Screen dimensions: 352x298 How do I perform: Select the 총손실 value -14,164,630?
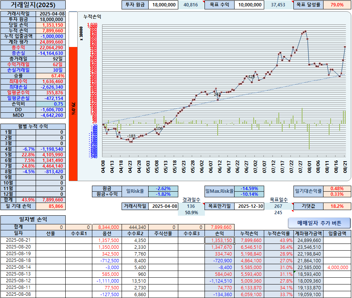(51, 53)
